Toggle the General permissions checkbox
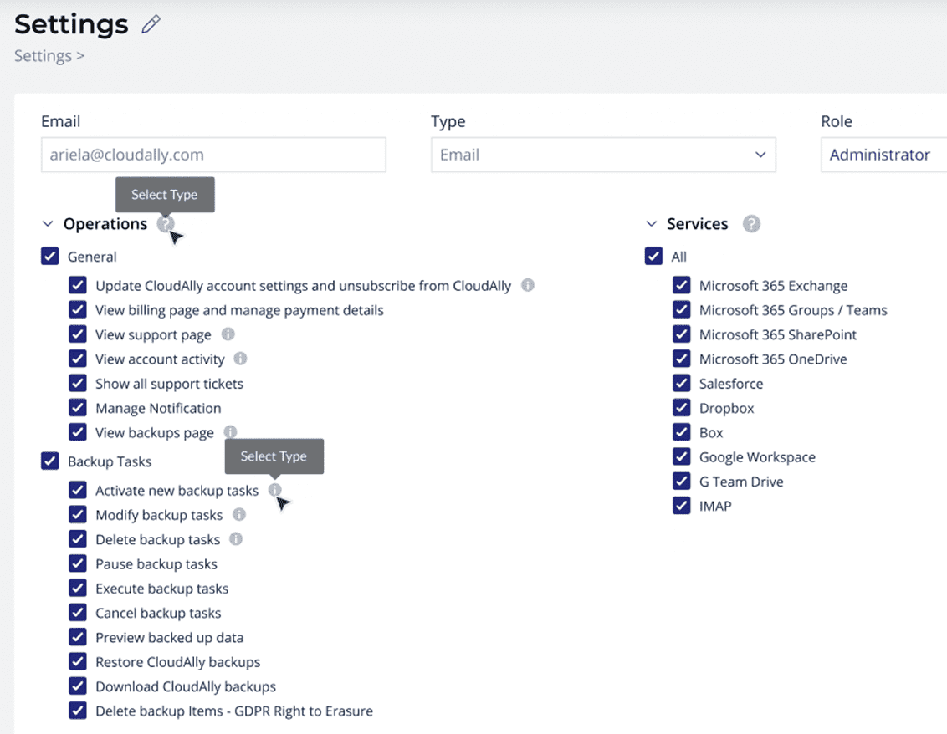The width and height of the screenshot is (947, 734). pyautogui.click(x=49, y=256)
